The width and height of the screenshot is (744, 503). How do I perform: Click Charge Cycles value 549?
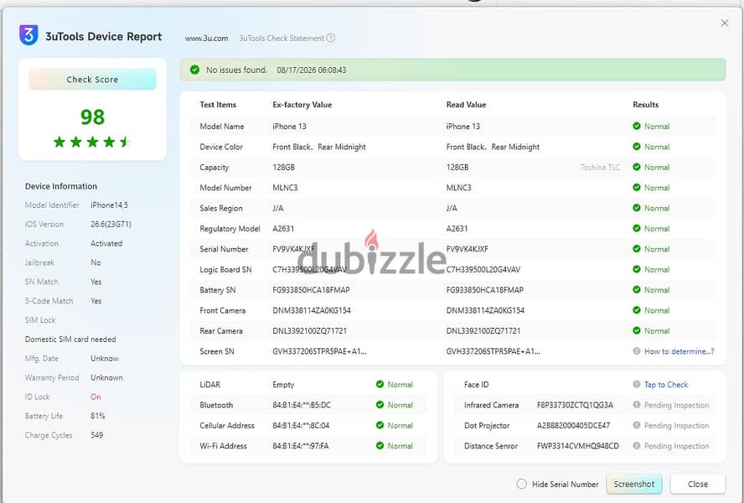(x=97, y=434)
